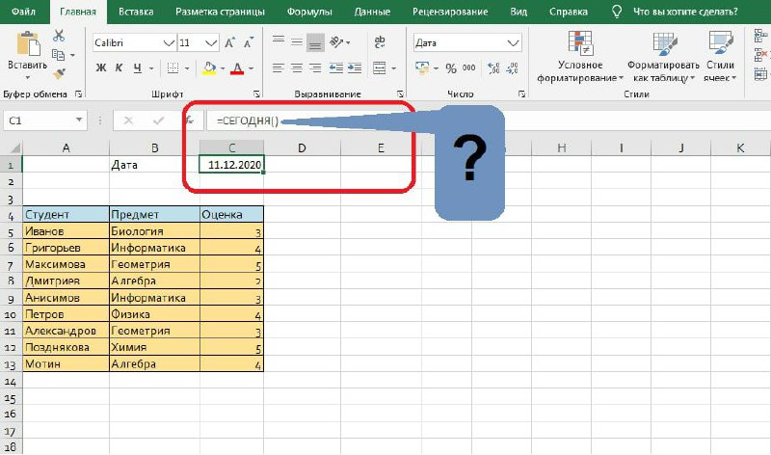Click the Cut scissors icon

(x=59, y=36)
